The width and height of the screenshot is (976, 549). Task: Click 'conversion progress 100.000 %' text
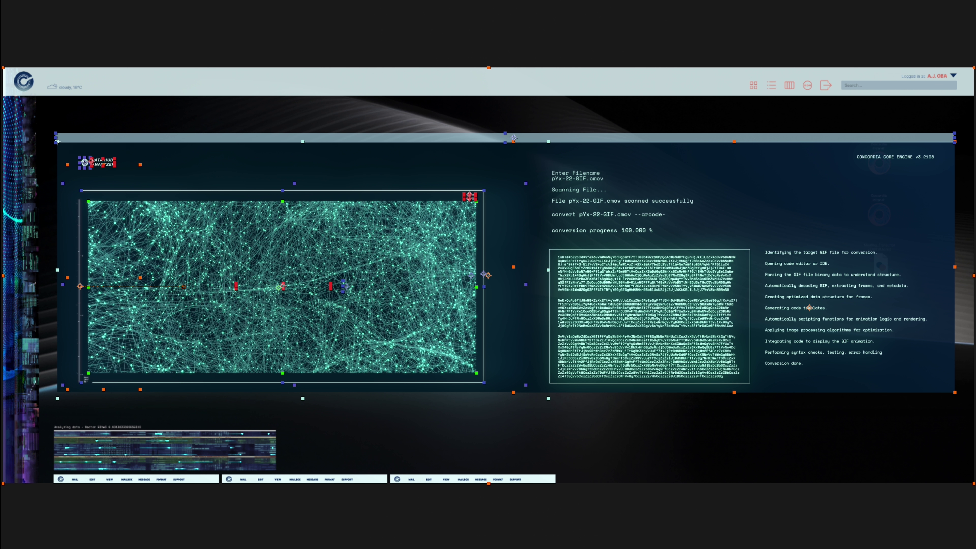point(602,230)
